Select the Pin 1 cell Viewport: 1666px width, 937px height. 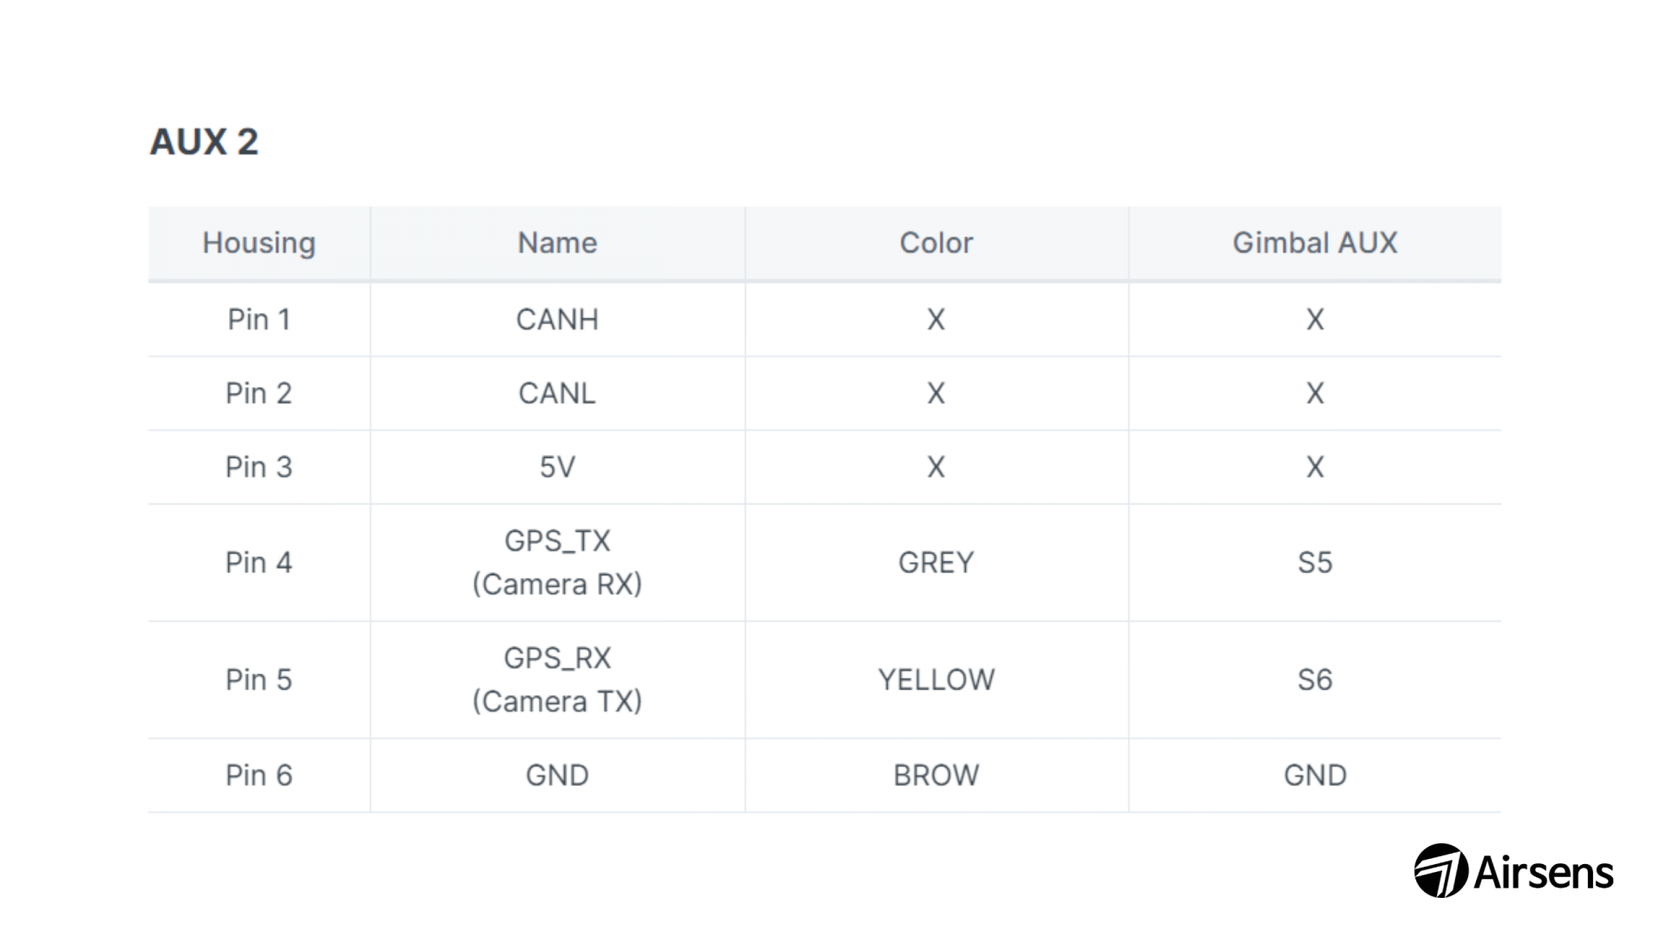pos(259,319)
